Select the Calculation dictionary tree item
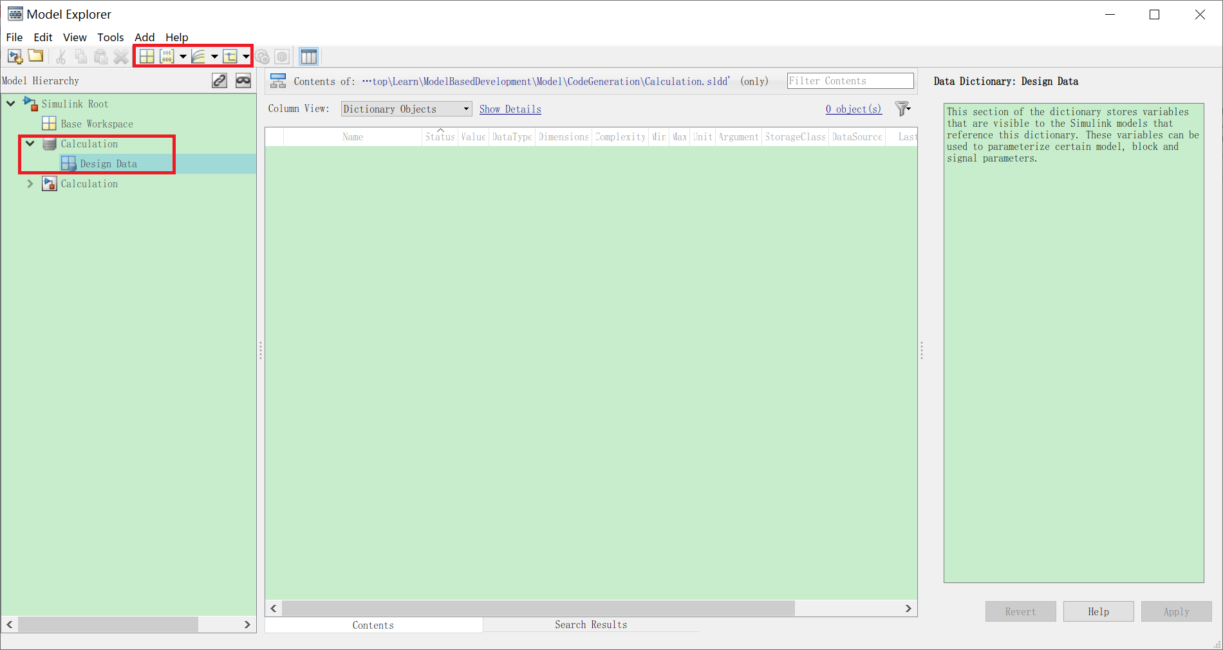Image resolution: width=1223 pixels, height=650 pixels. pyautogui.click(x=89, y=144)
